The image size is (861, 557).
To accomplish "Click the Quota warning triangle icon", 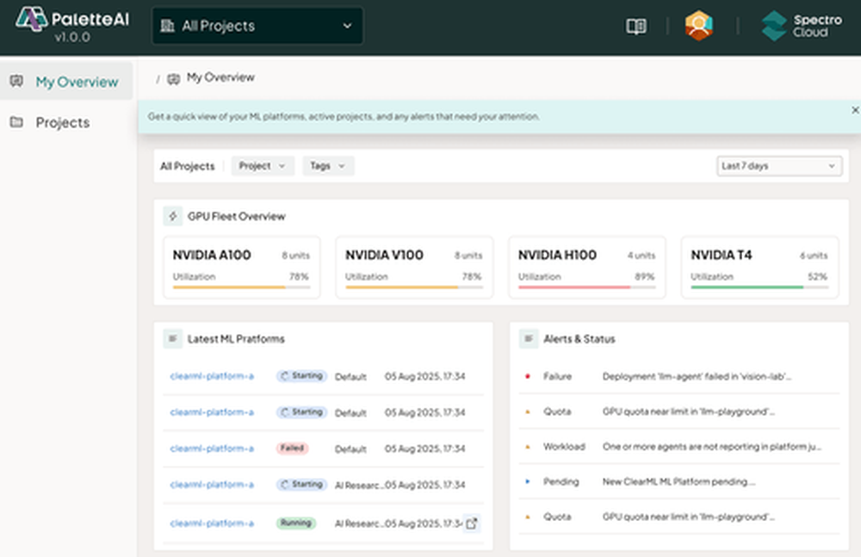I will pos(528,412).
